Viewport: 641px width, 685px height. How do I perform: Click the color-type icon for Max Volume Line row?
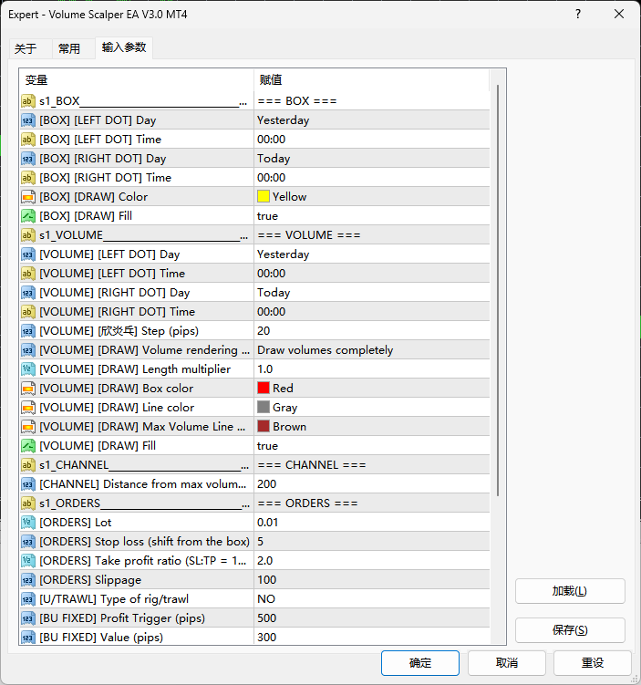pyautogui.click(x=28, y=427)
